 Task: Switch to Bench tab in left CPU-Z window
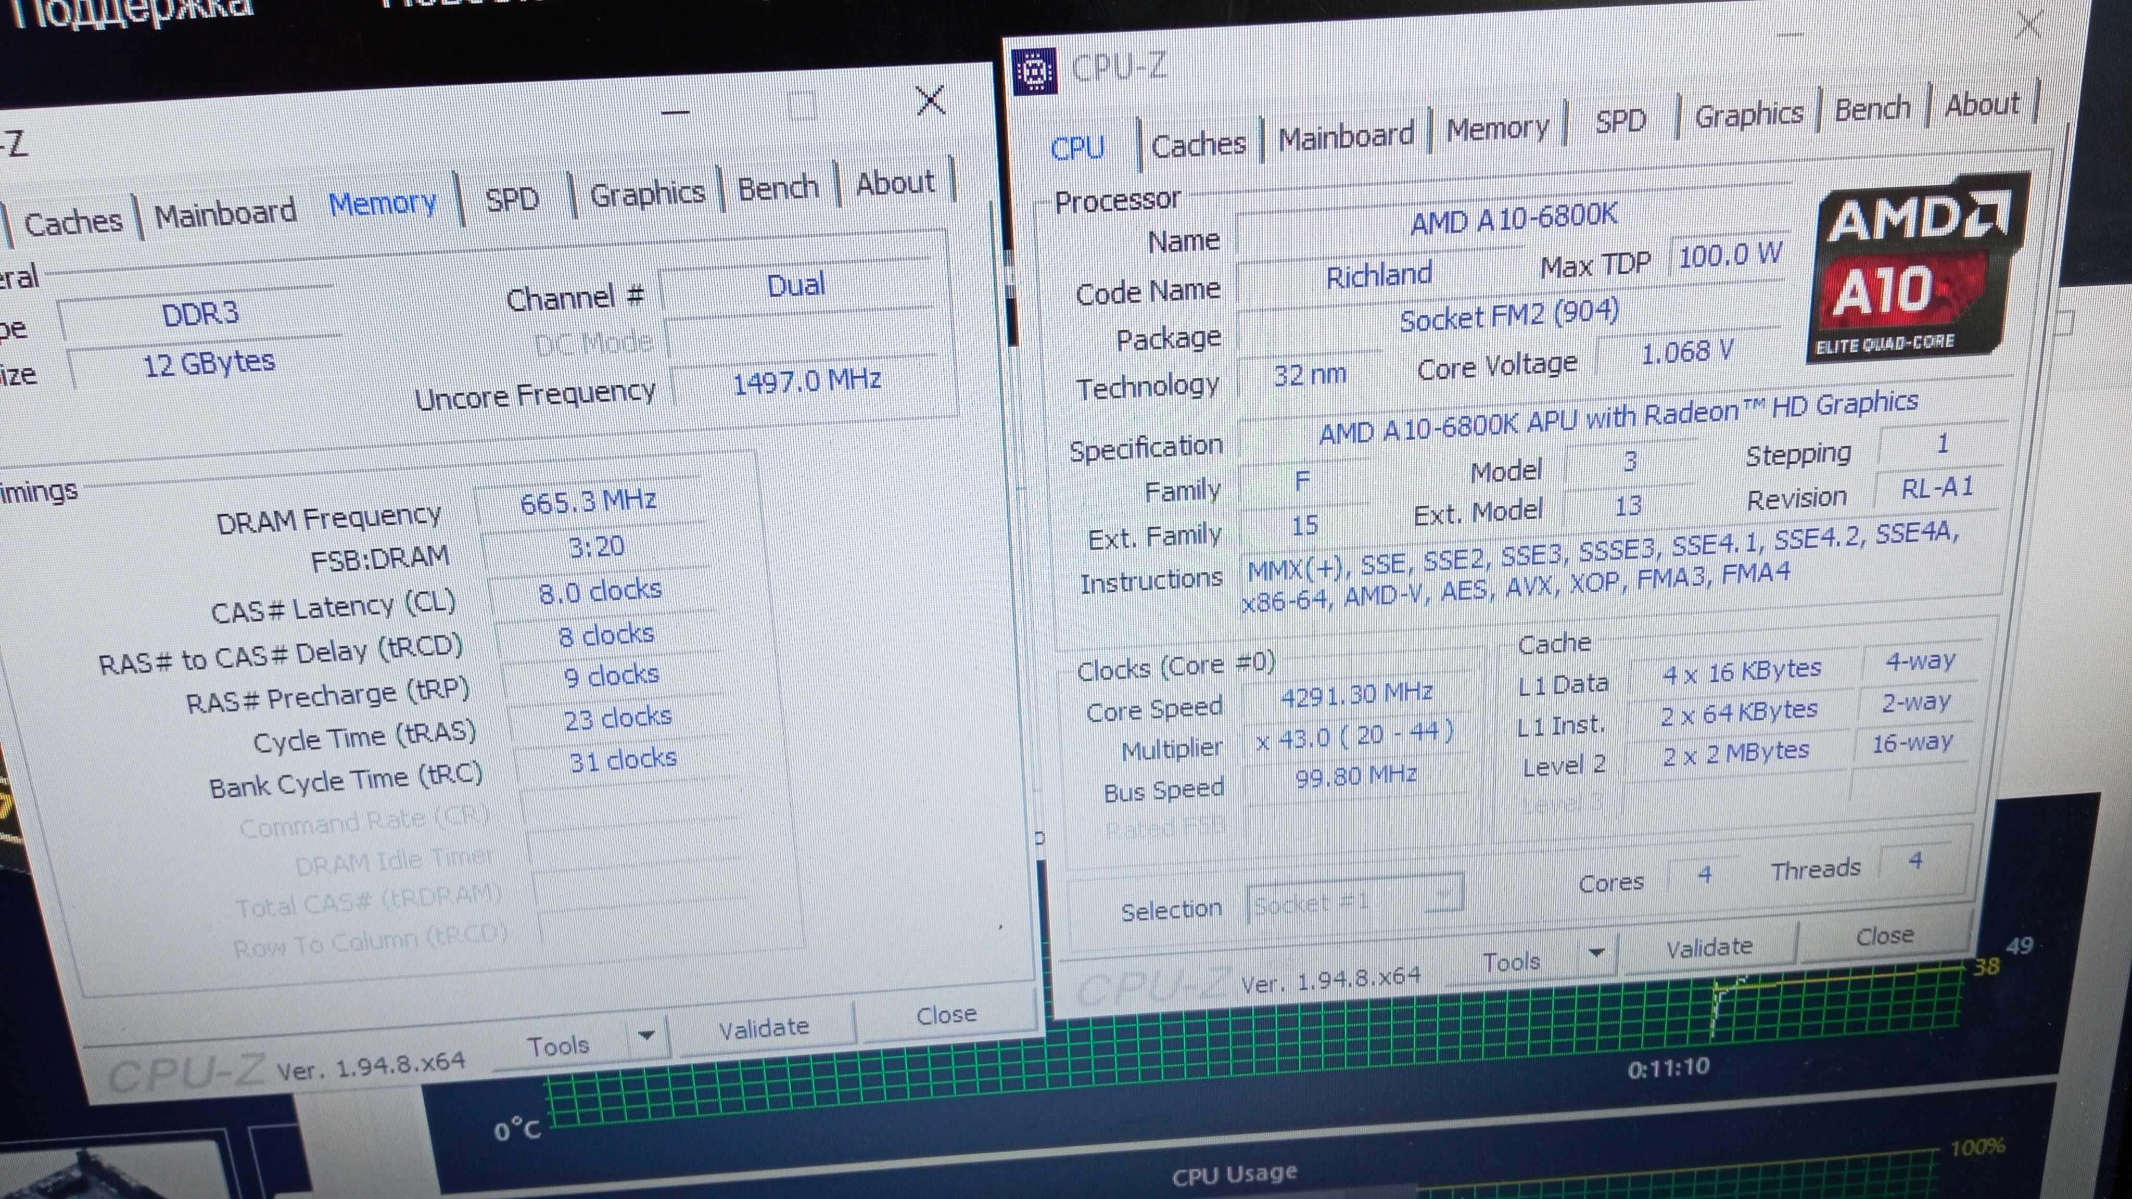(x=778, y=187)
